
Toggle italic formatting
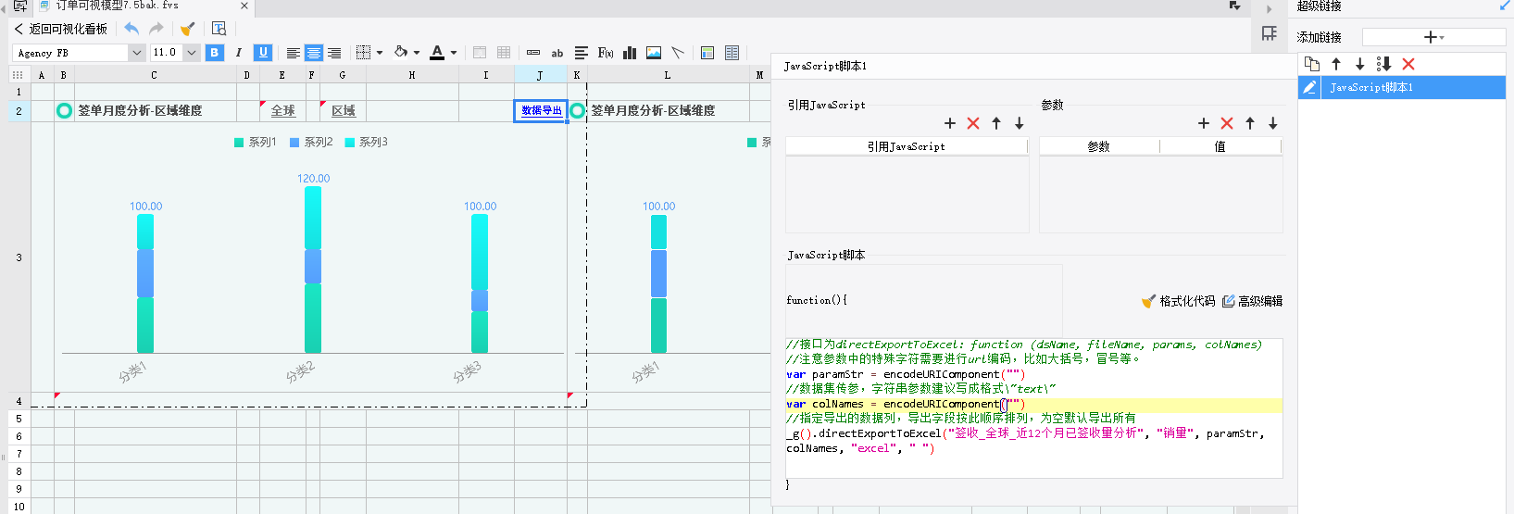(x=239, y=53)
